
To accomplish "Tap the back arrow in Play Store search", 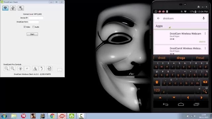I will (x=158, y=19).
